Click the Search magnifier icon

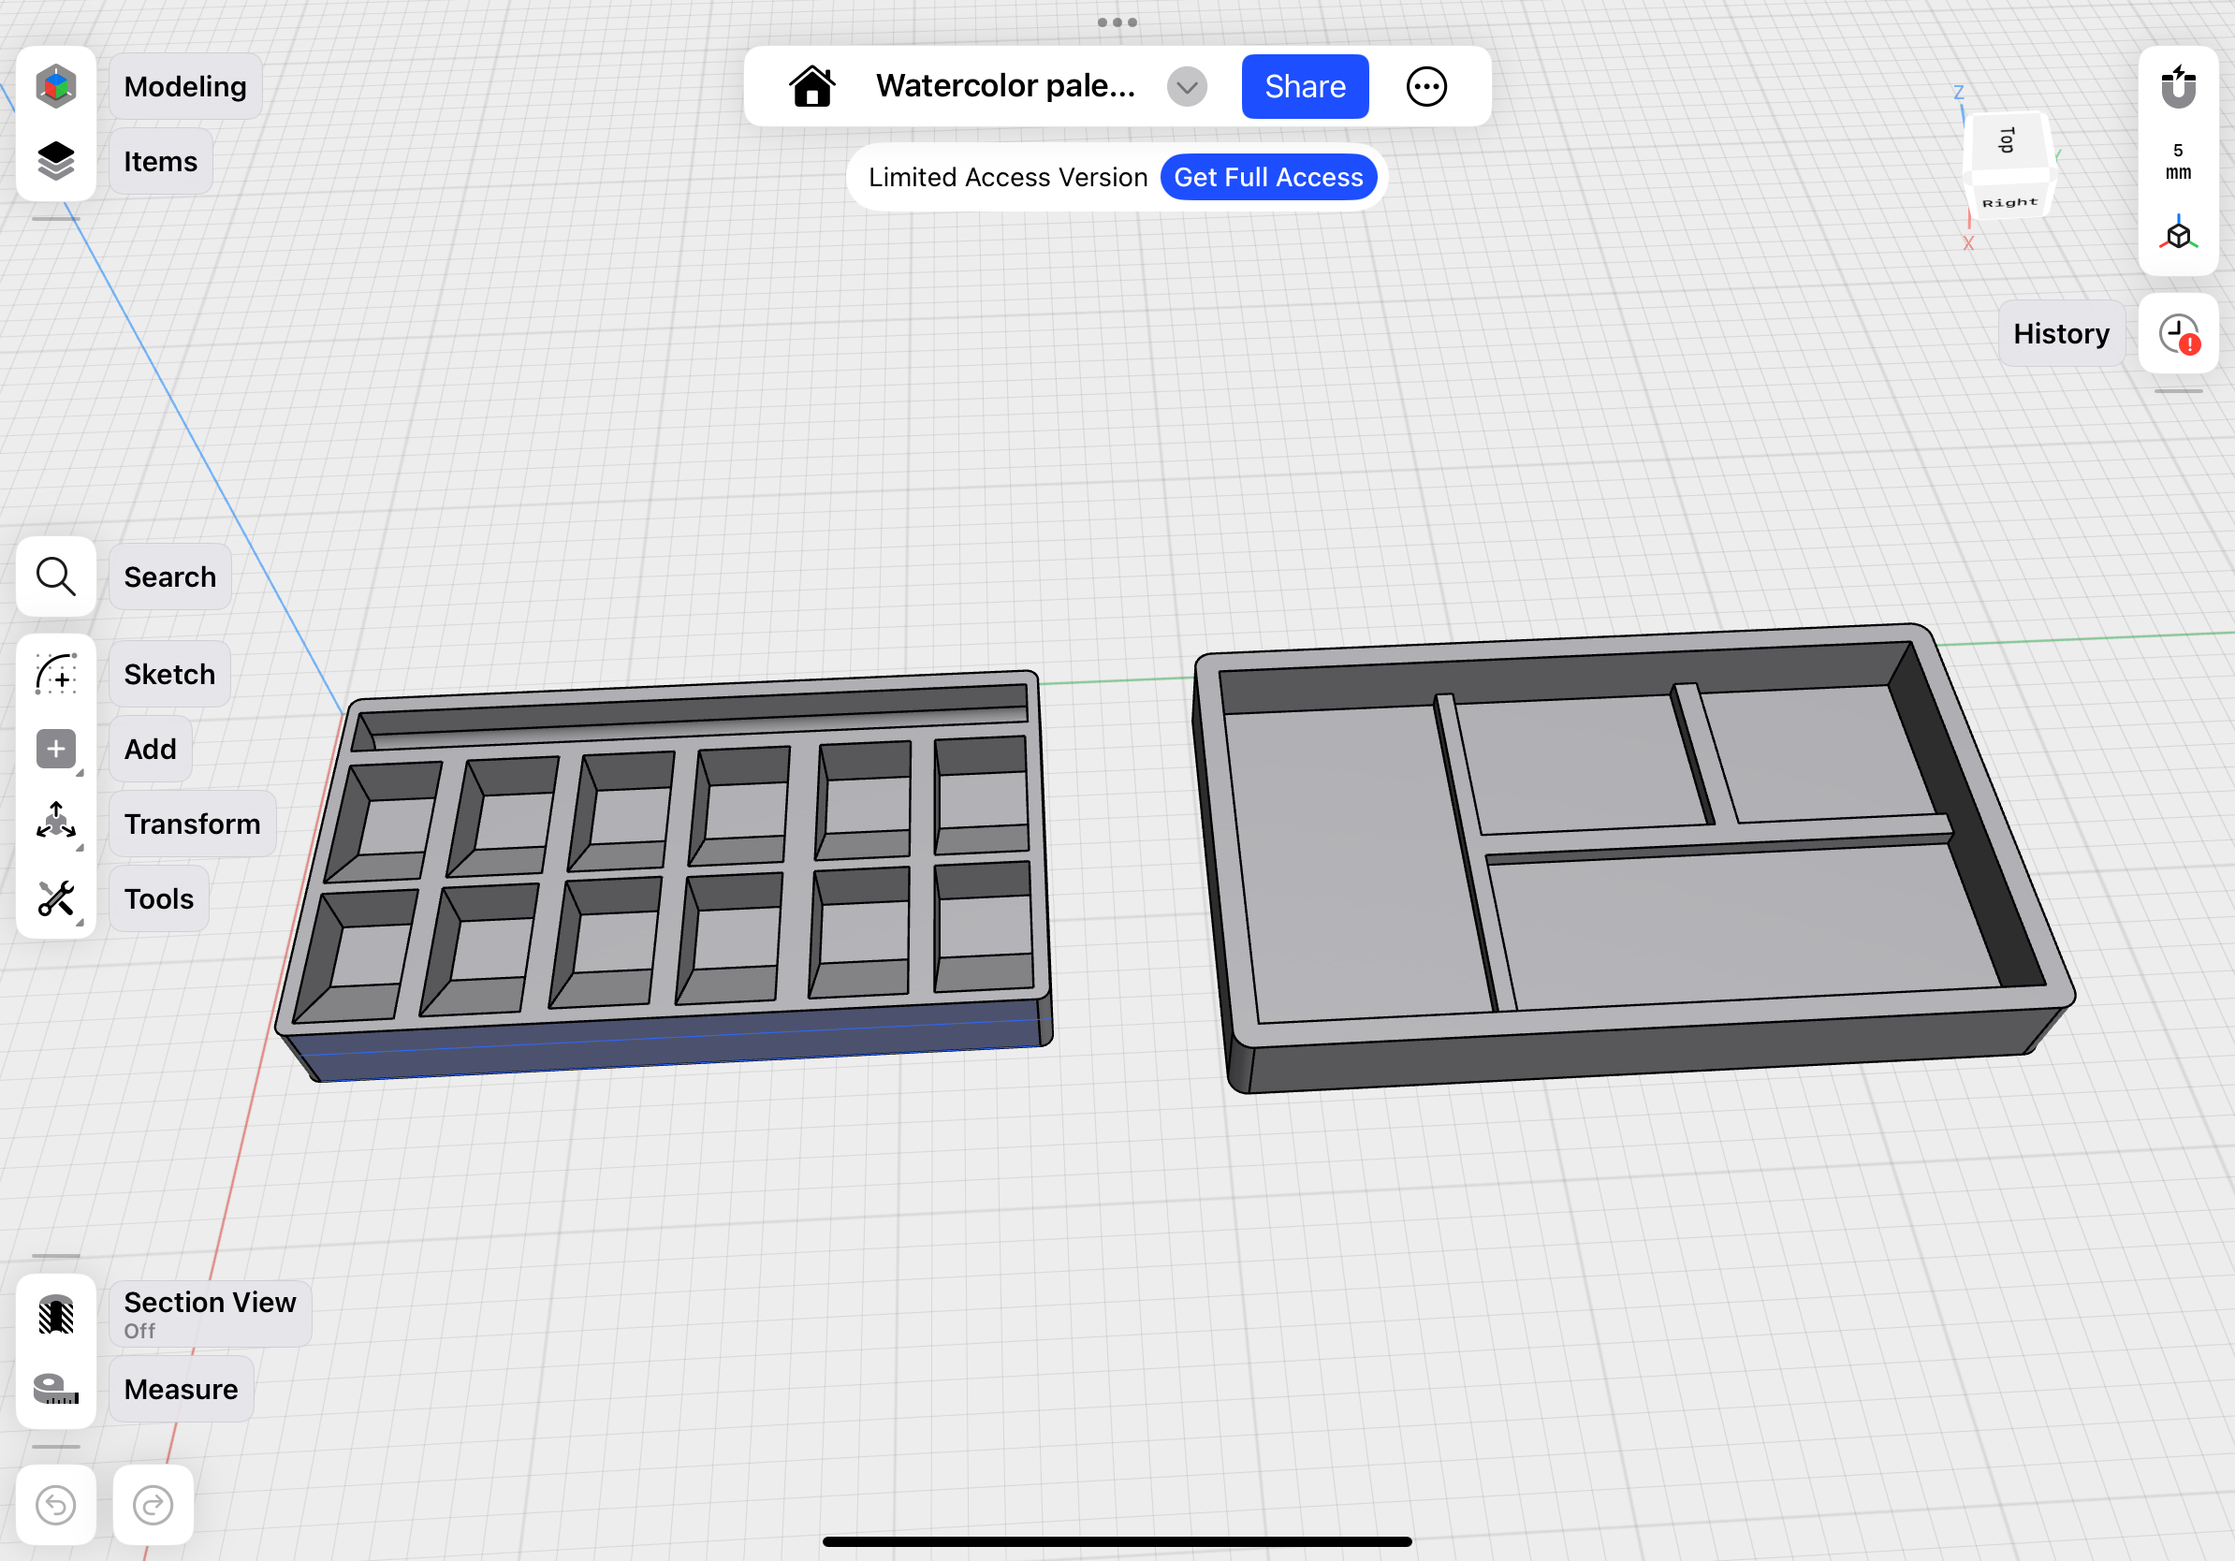coord(55,576)
